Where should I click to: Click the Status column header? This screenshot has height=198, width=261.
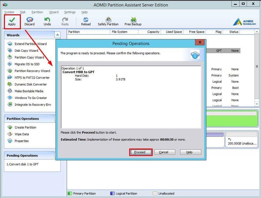(x=231, y=32)
